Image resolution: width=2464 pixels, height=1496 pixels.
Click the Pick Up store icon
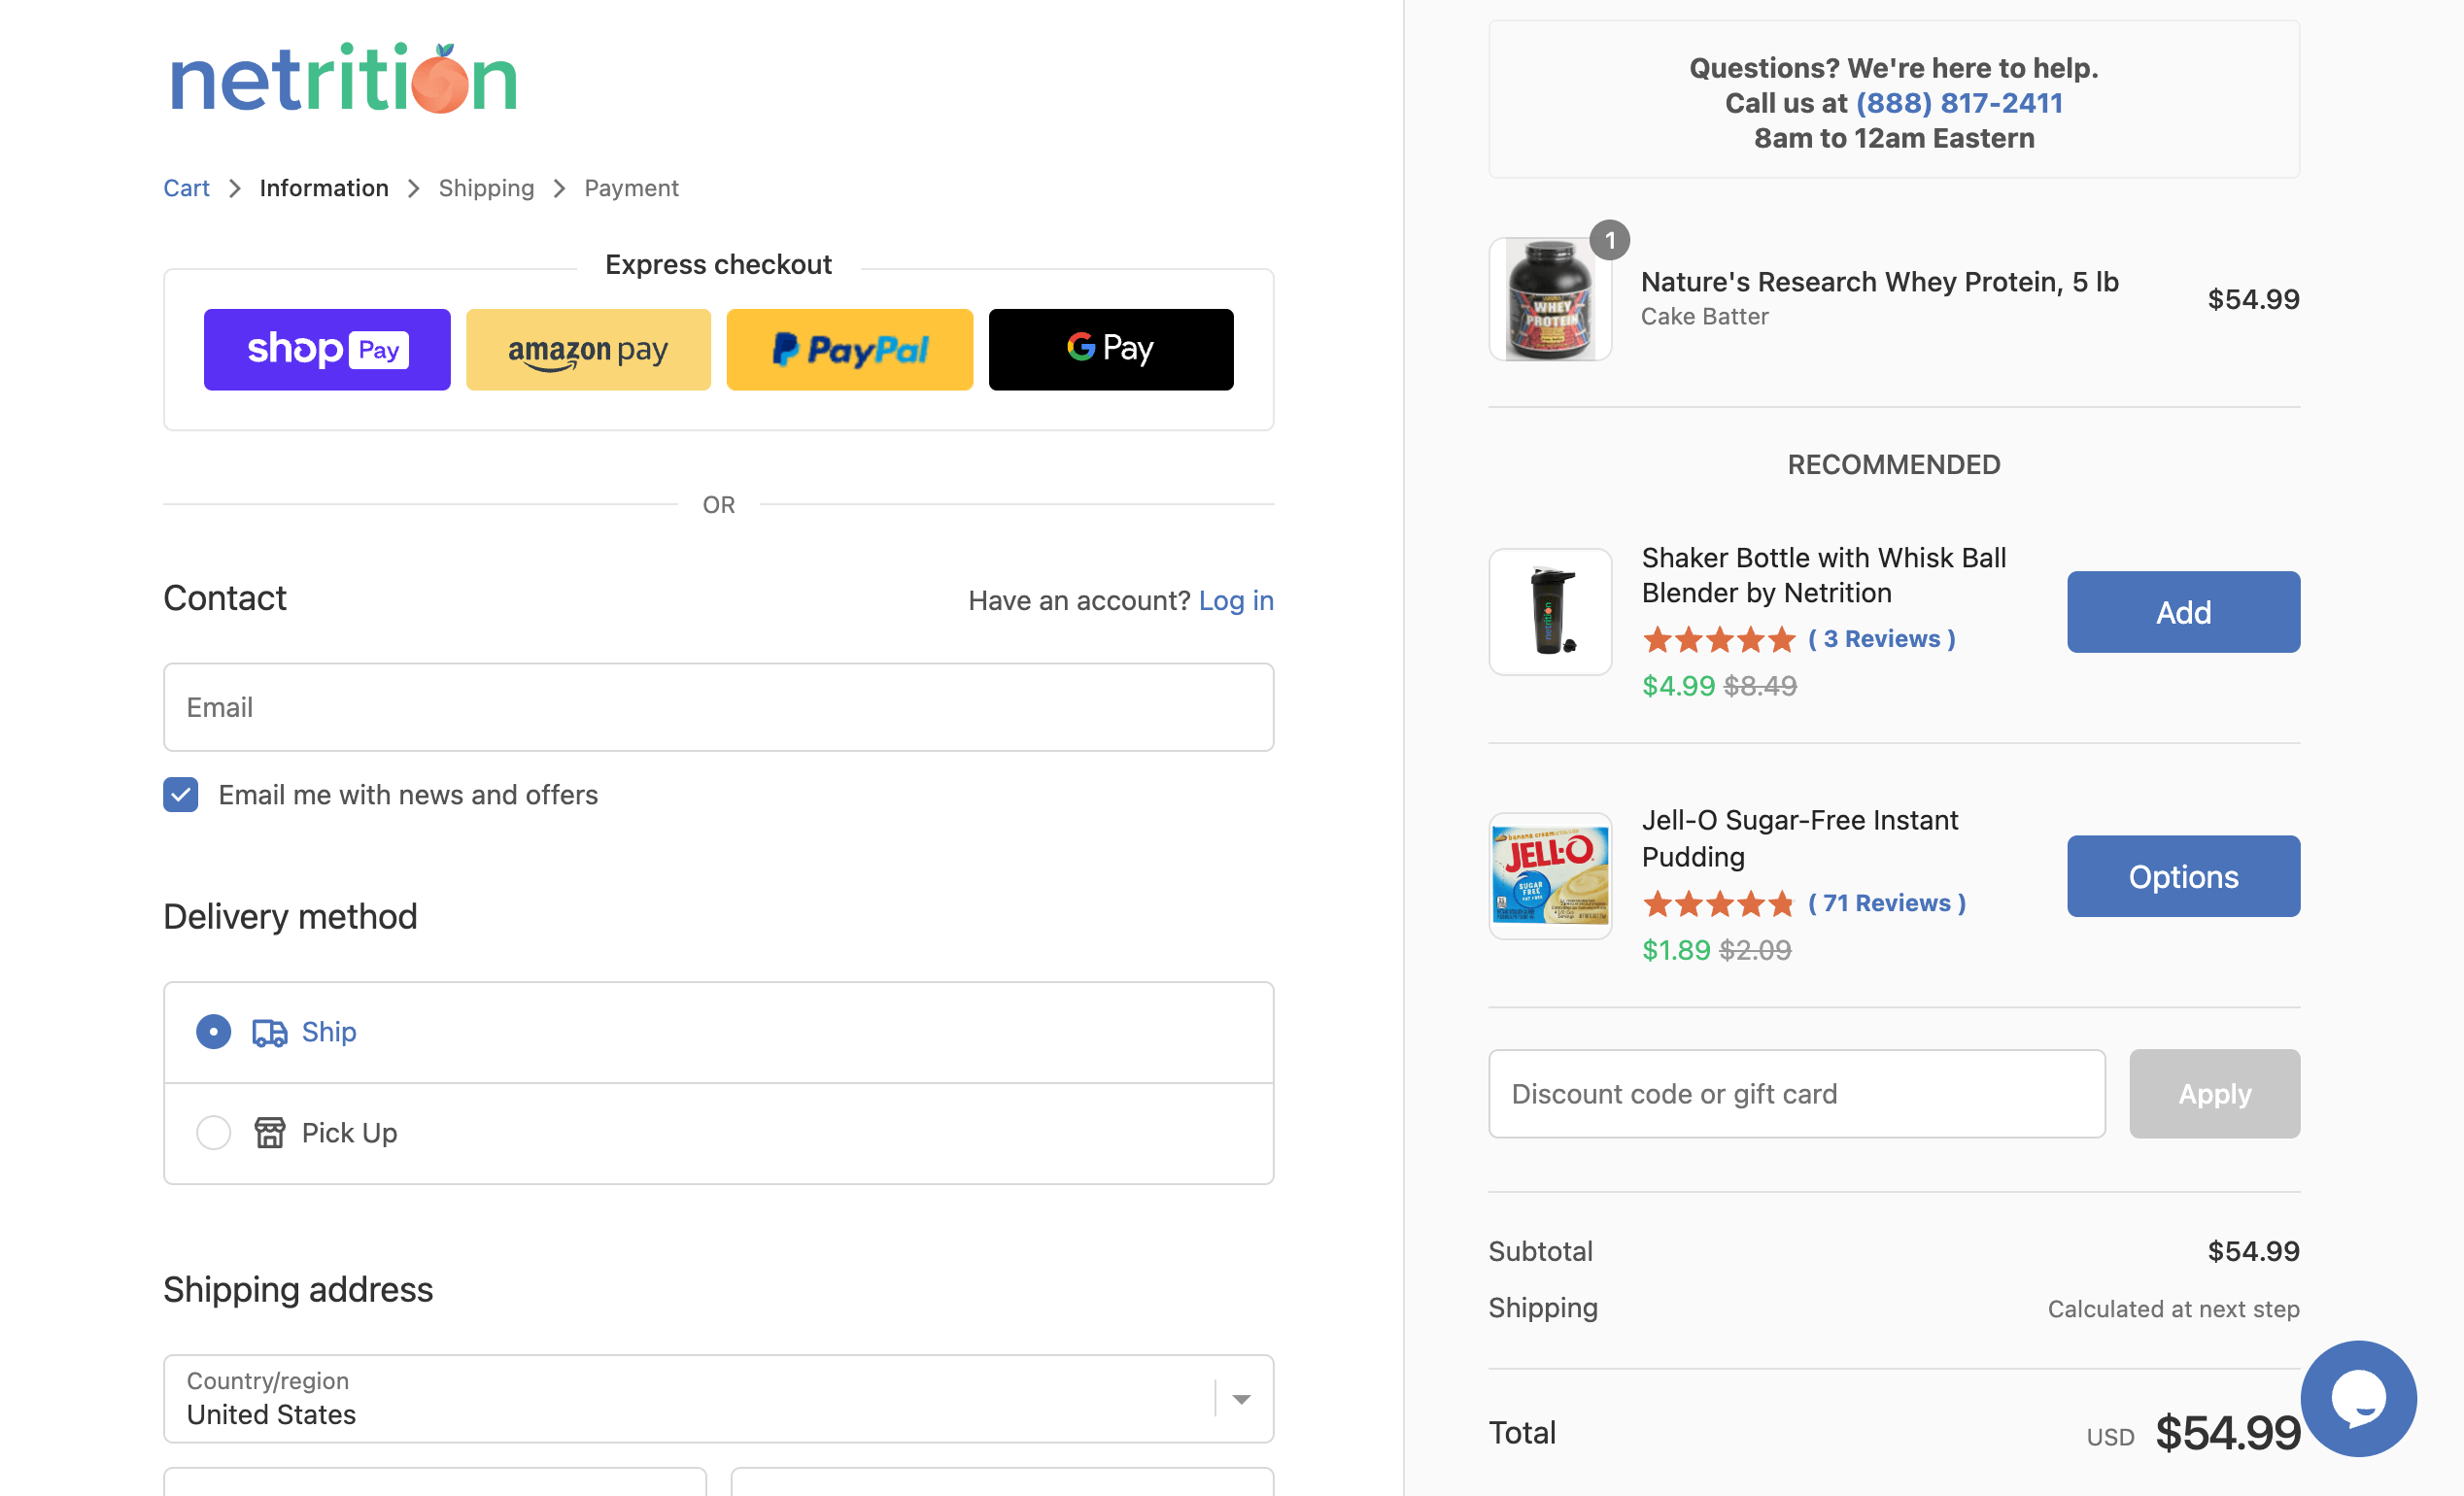[x=269, y=1132]
